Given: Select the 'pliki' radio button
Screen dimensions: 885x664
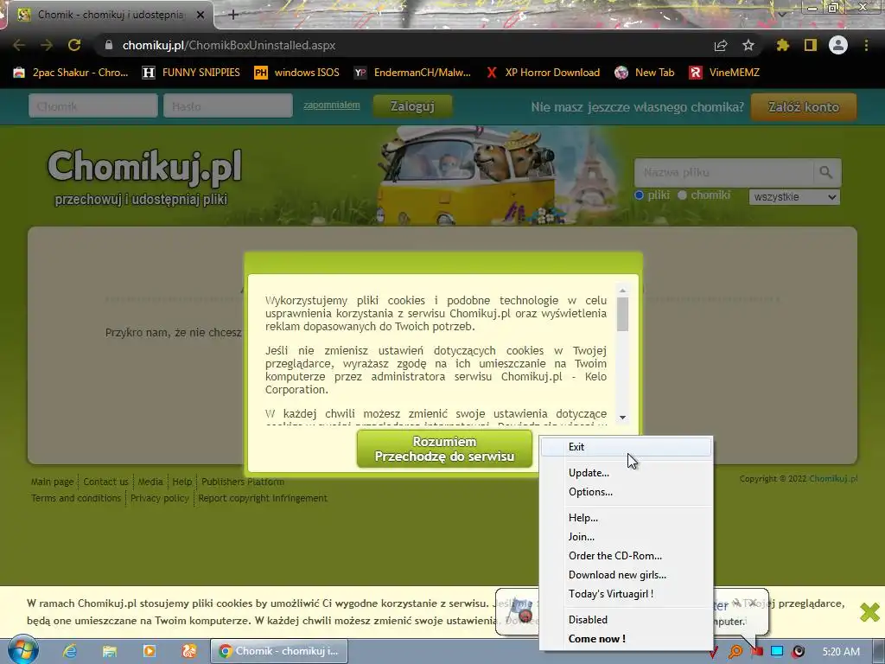Looking at the screenshot, I should [x=639, y=195].
